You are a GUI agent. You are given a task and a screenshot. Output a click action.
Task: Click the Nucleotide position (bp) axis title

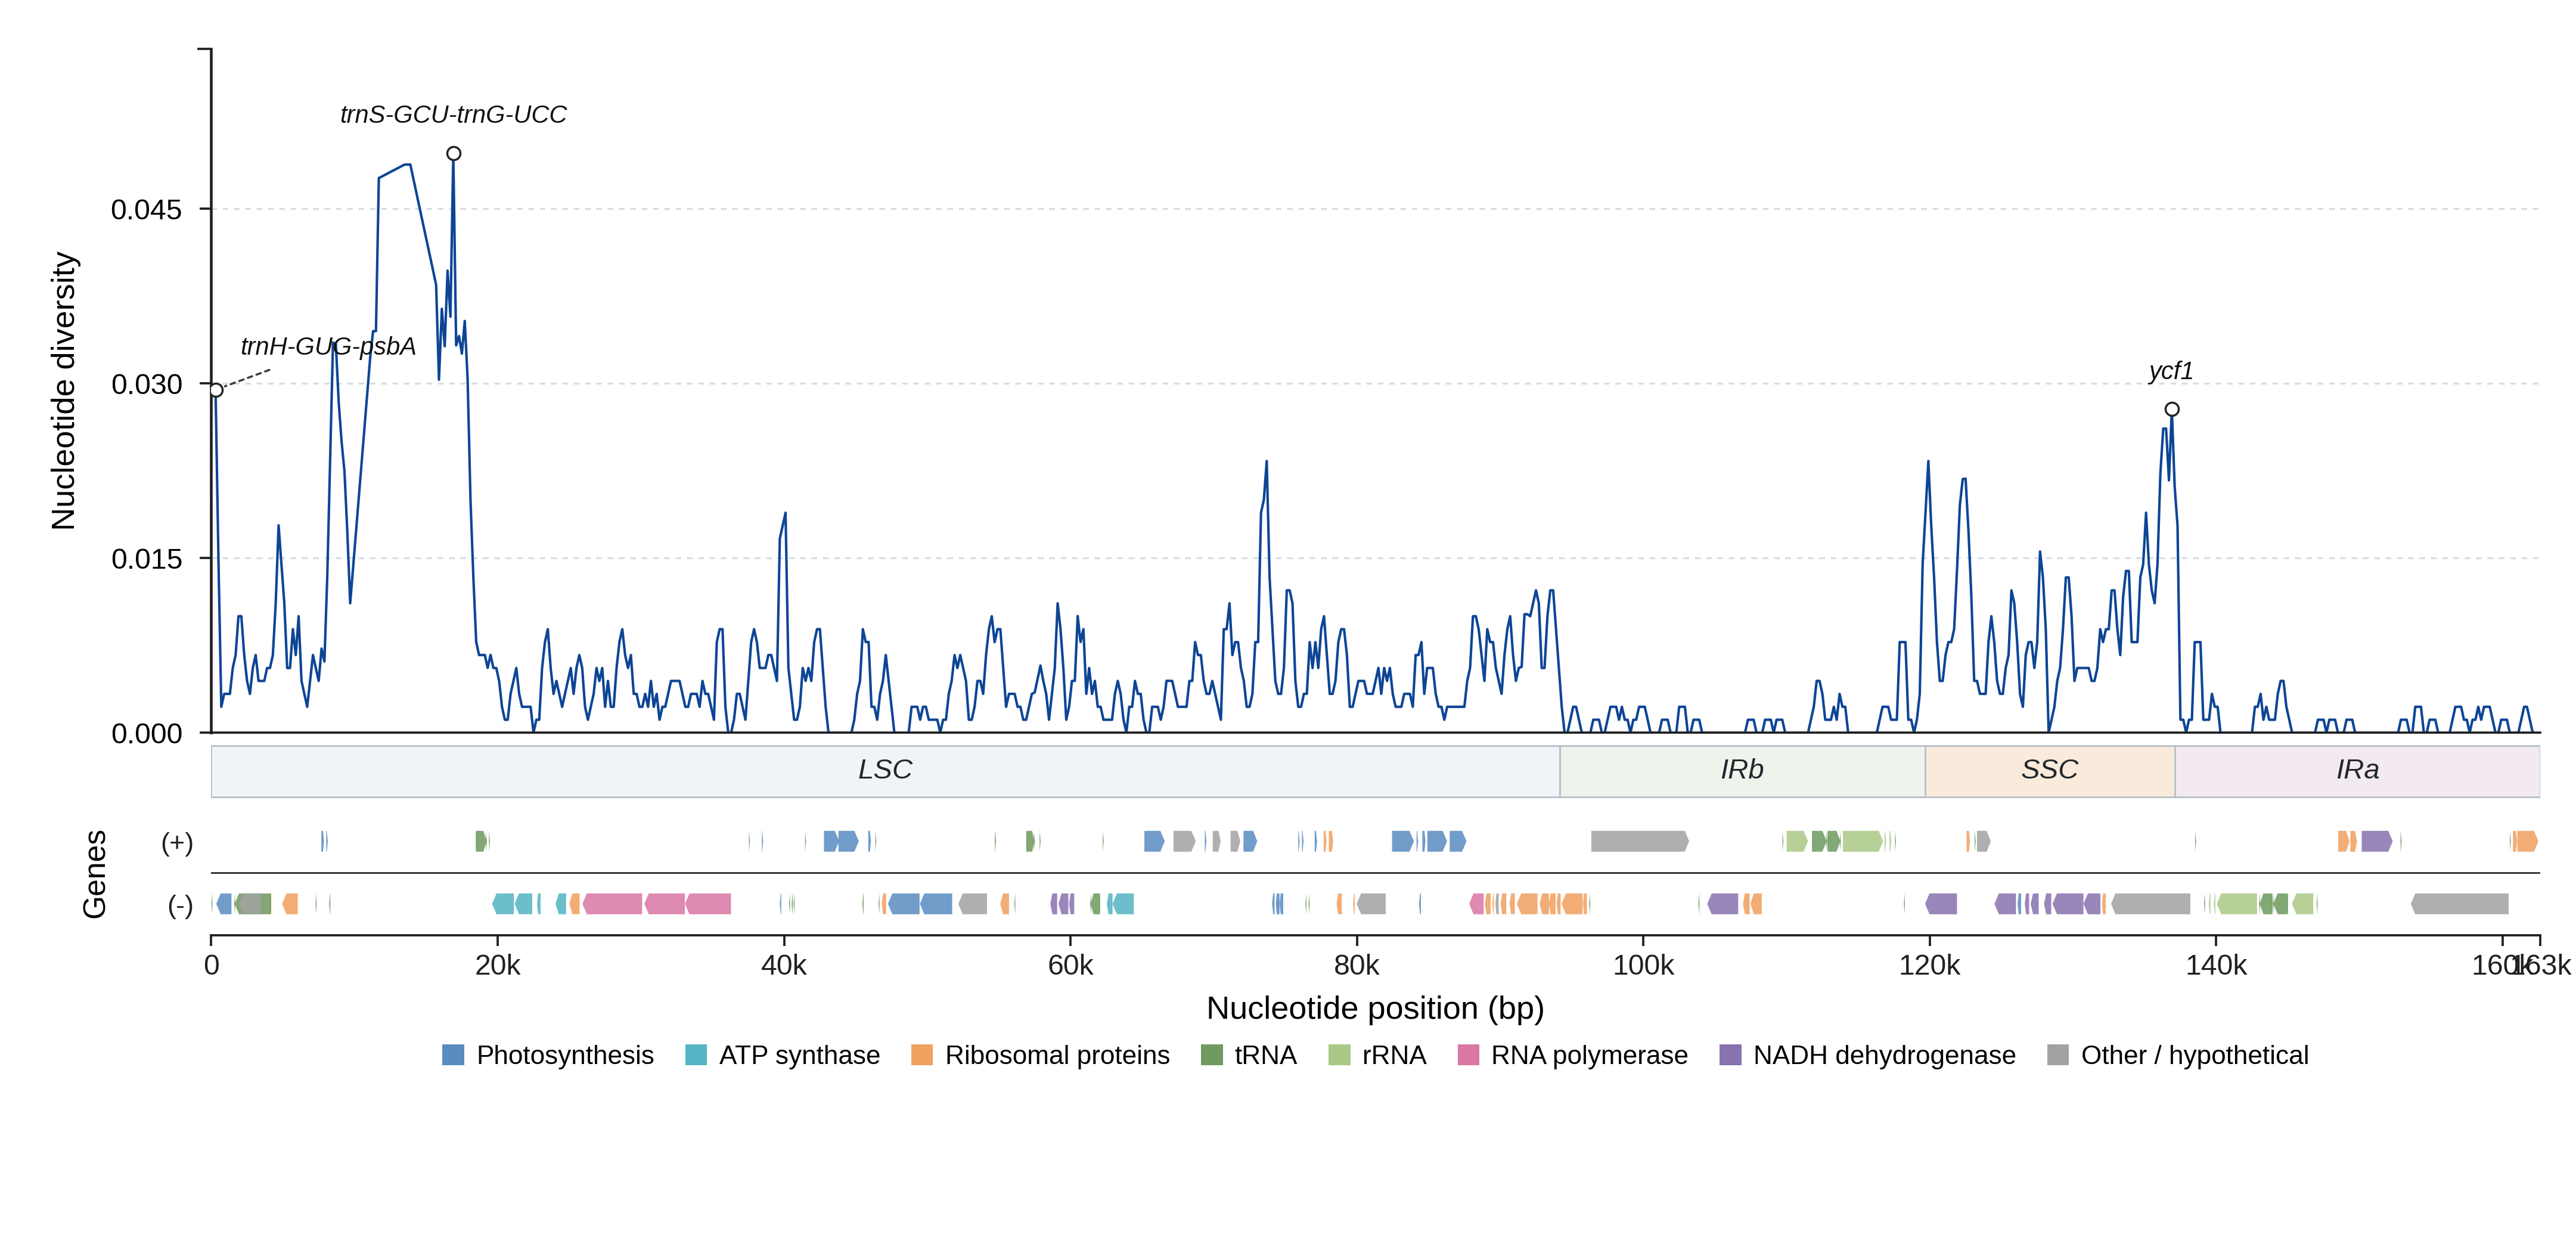tap(1375, 1008)
